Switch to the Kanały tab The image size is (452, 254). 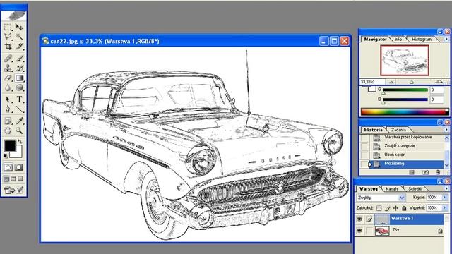(x=392, y=189)
